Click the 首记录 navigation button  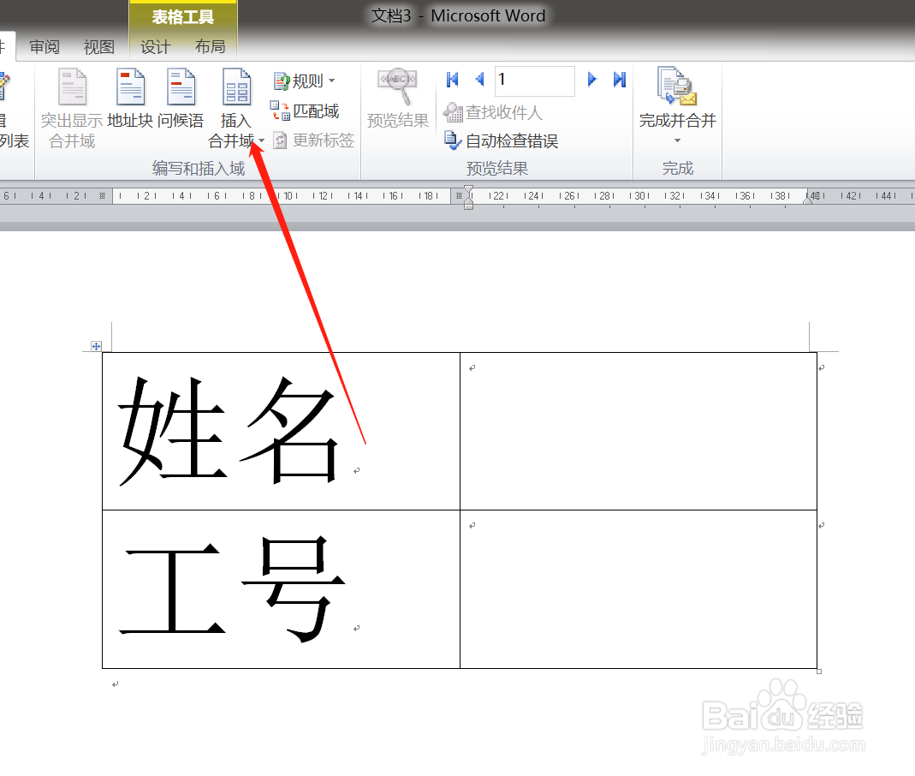[452, 79]
